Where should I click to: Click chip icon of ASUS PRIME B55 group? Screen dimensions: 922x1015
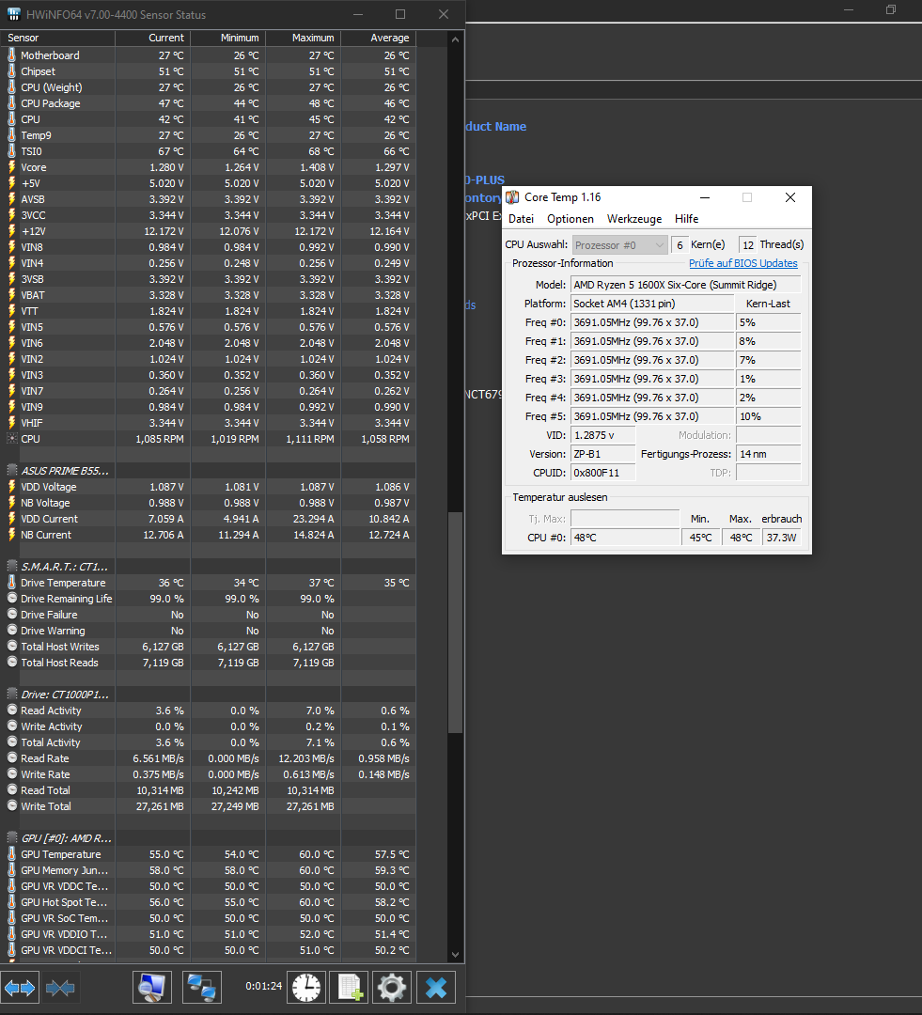[x=11, y=471]
